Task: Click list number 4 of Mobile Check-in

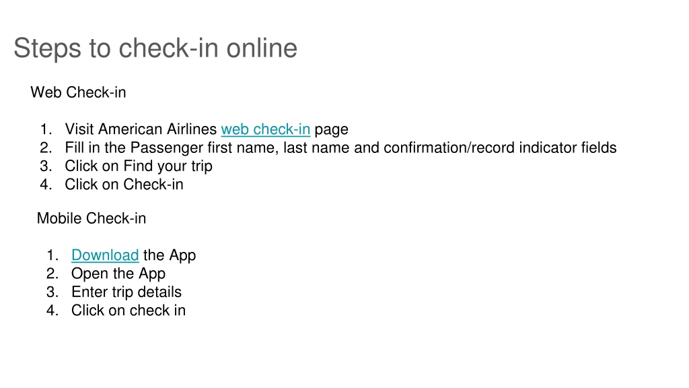Action: coord(52,311)
